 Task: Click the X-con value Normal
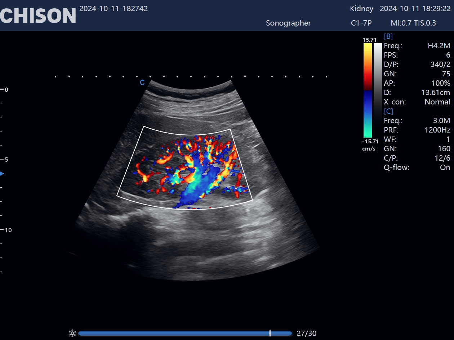[437, 102]
